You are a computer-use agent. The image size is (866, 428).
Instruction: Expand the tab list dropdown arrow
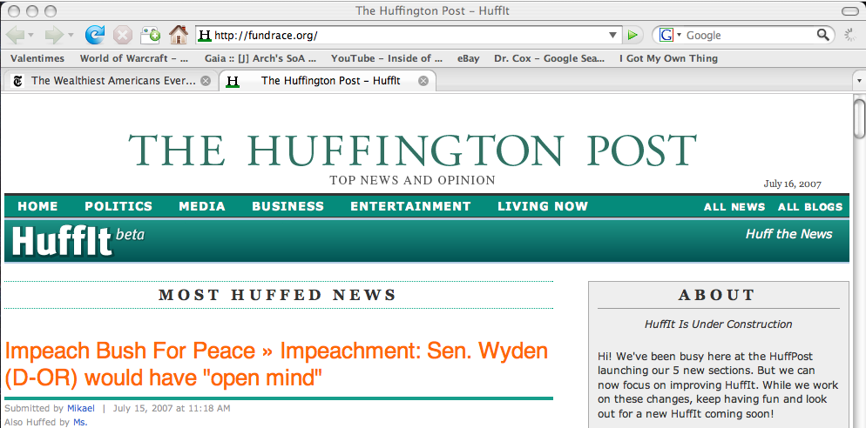pos(858,81)
